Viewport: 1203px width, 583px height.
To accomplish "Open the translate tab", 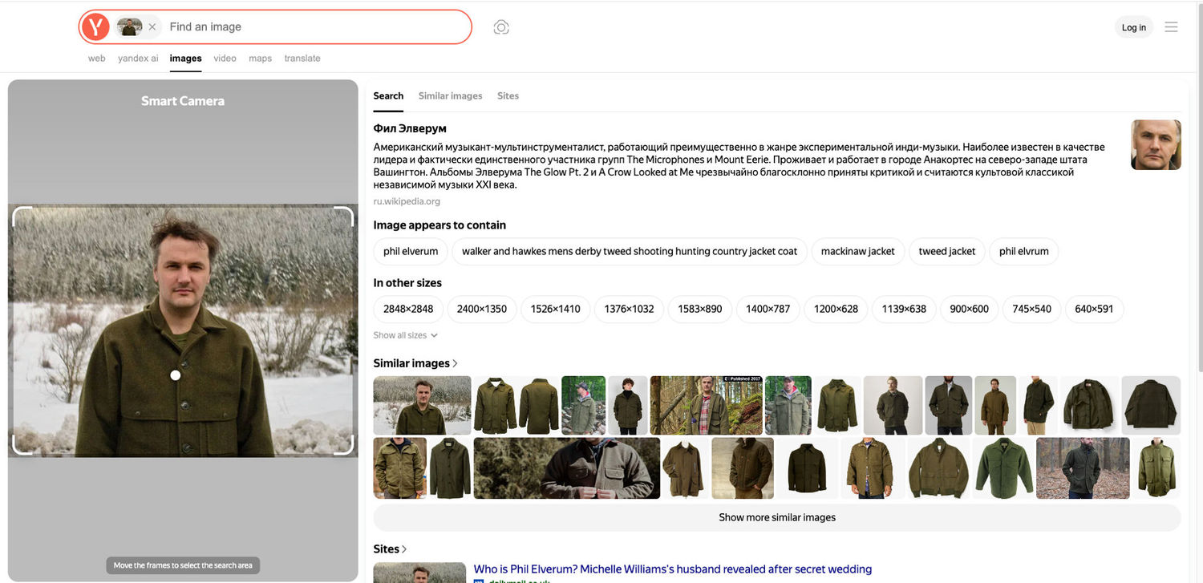I will 302,59.
